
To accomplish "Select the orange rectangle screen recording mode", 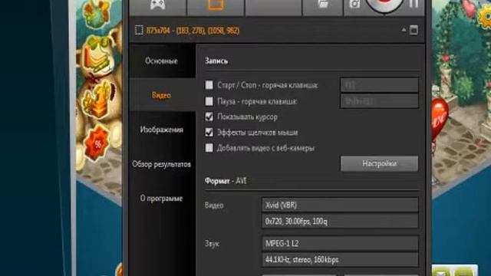I will coord(216,5).
